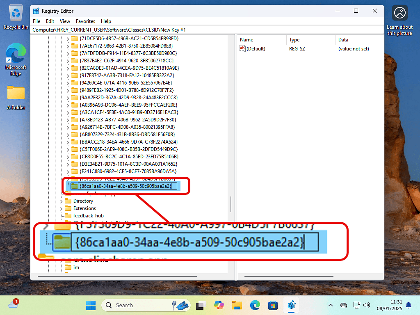Expand the Directory key in tree

62,201
